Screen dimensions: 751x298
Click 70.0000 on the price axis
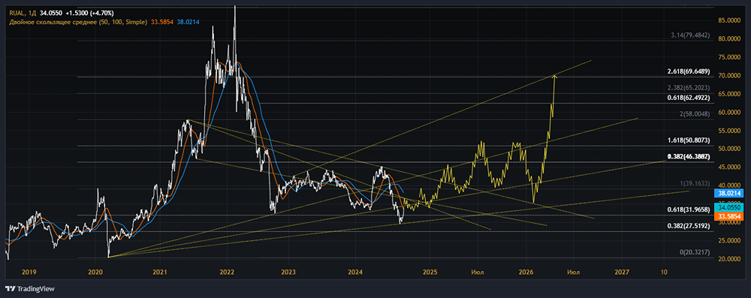point(730,76)
